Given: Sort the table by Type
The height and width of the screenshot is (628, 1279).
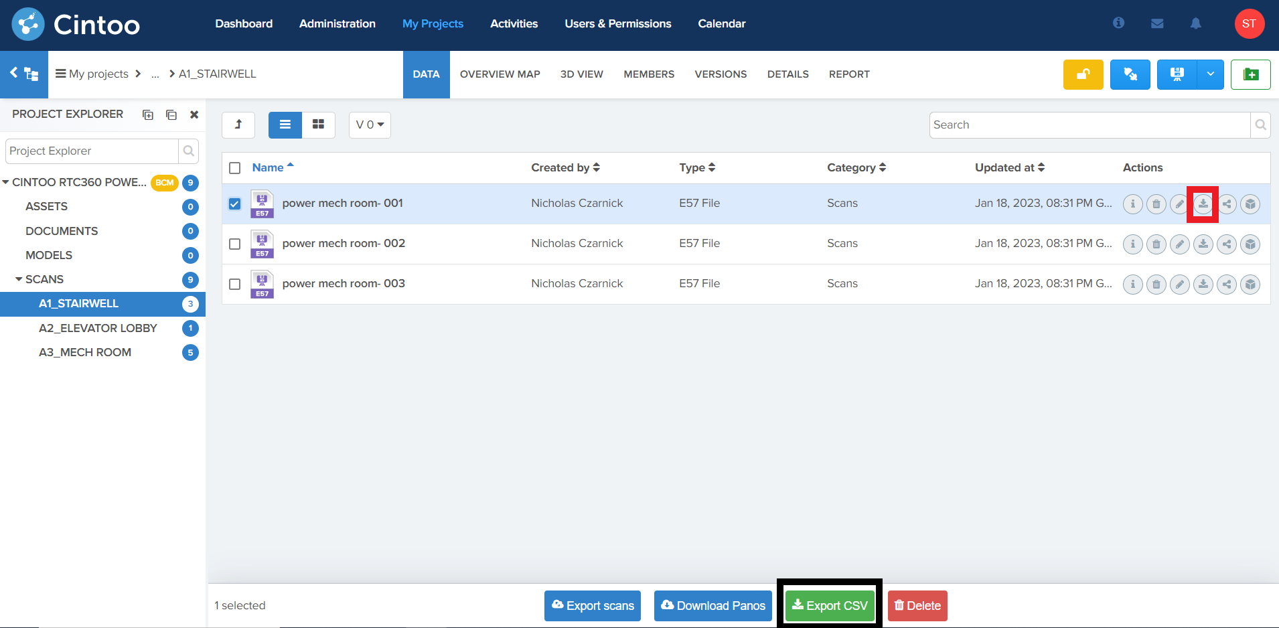Looking at the screenshot, I should [x=697, y=167].
